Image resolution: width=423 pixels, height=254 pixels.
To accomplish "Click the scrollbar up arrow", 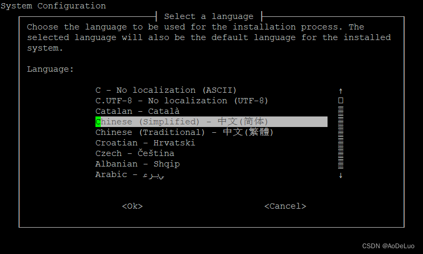I will point(341,91).
